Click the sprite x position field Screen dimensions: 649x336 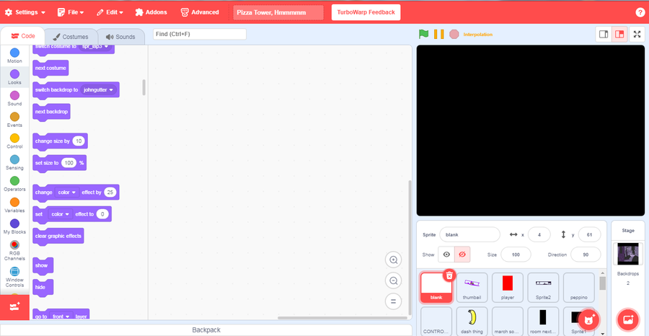(x=539, y=234)
